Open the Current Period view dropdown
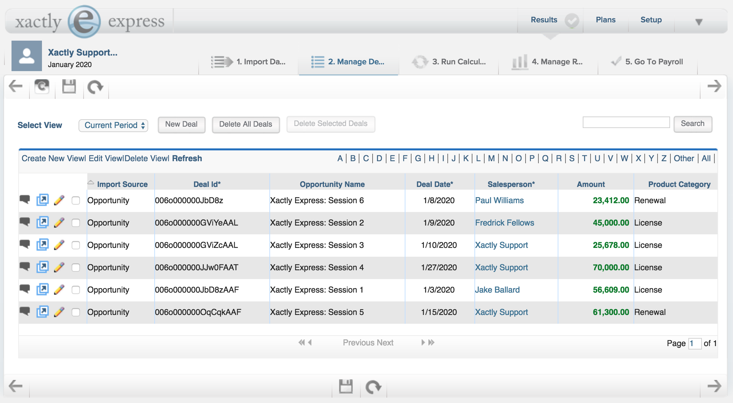 point(113,125)
